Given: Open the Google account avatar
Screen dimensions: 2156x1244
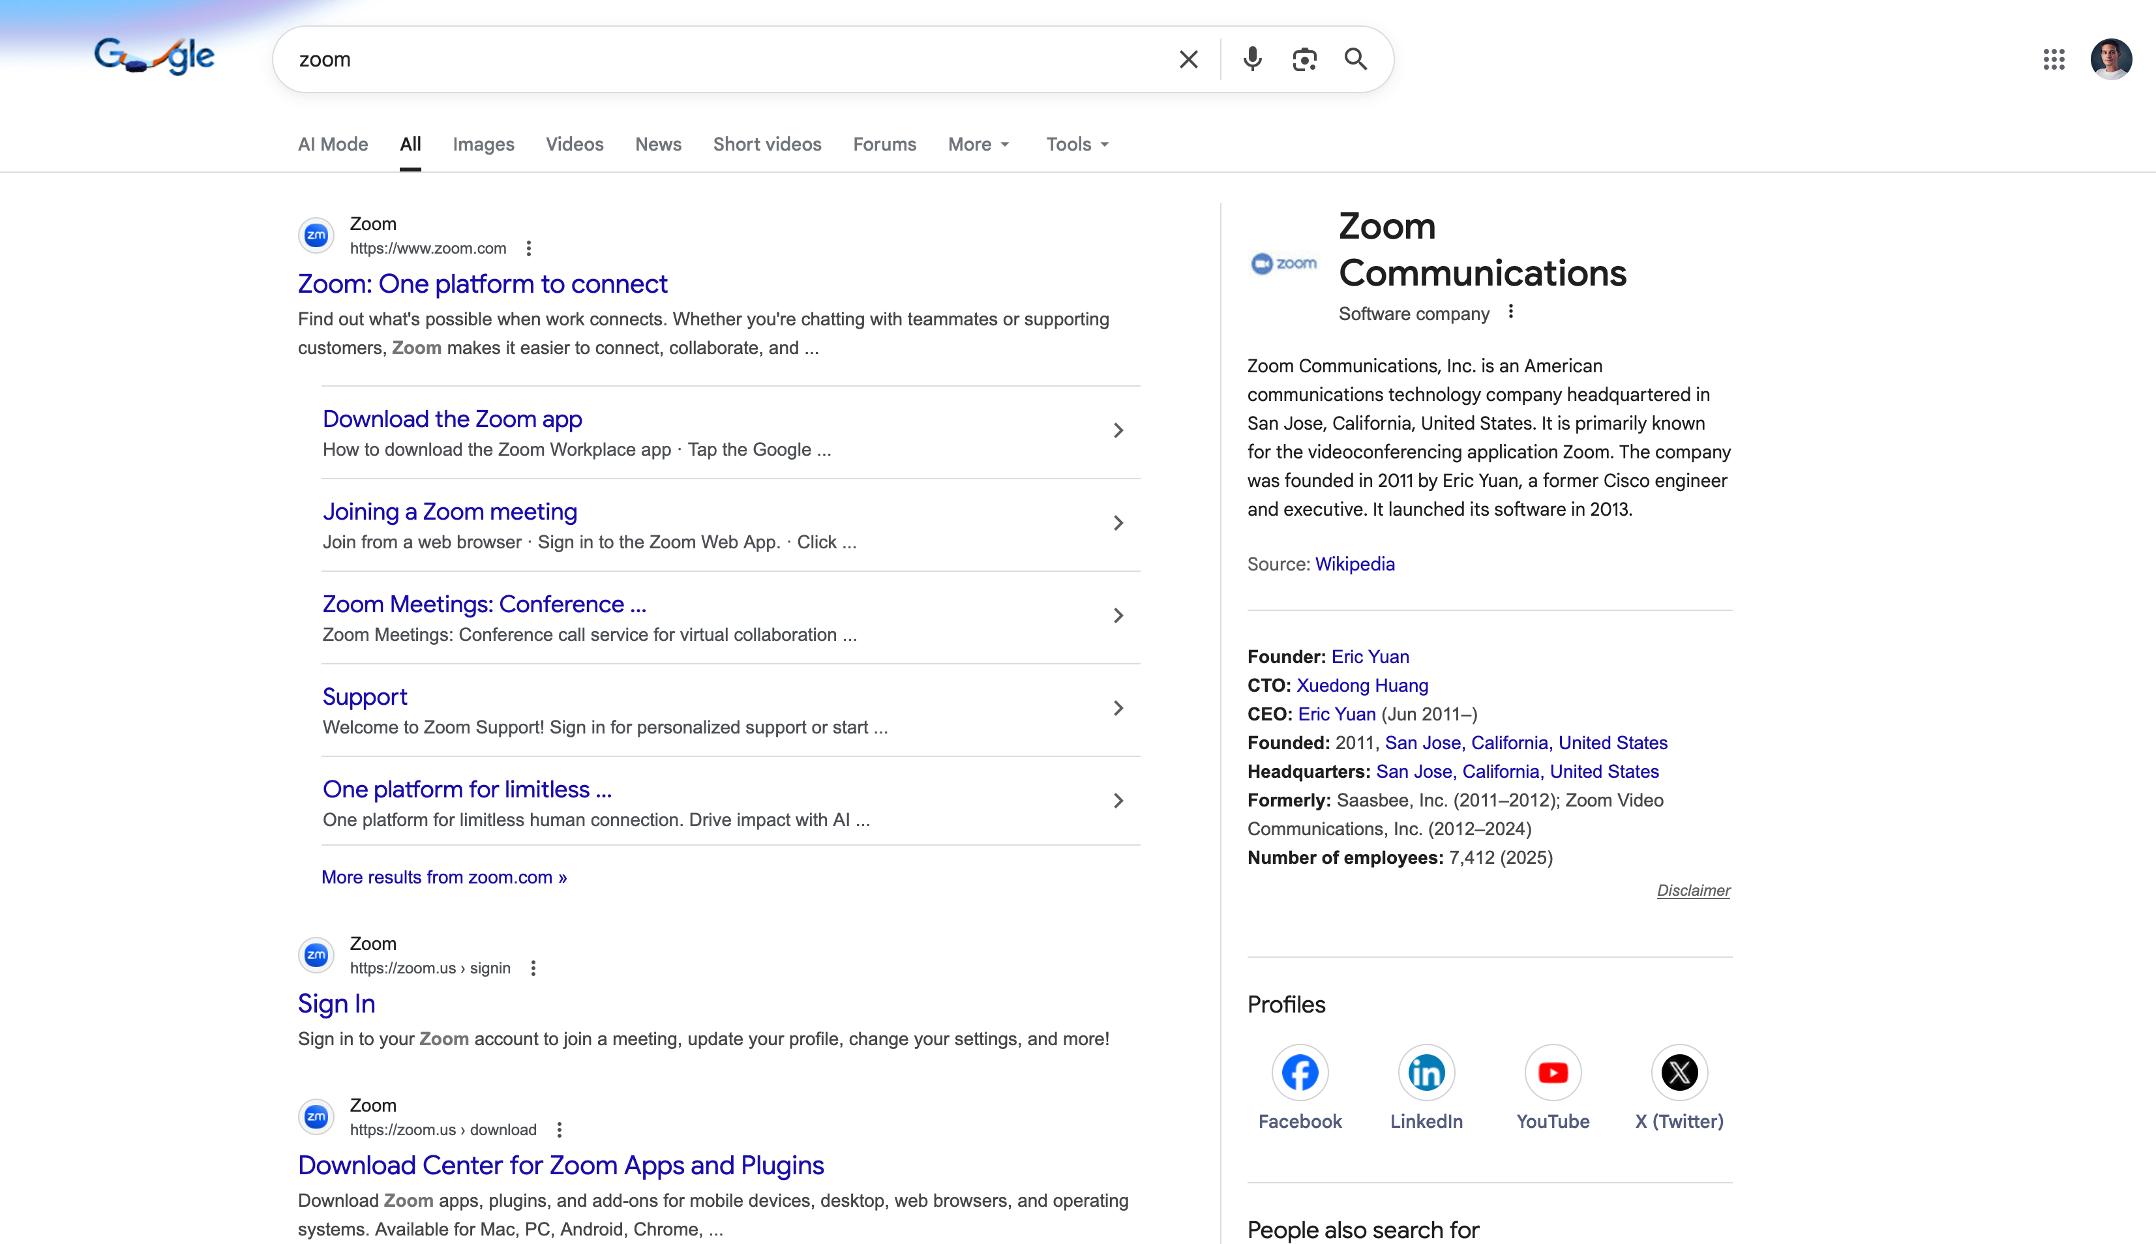Looking at the screenshot, I should tap(2110, 59).
